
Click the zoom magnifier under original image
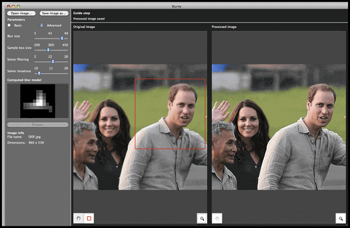pos(202,219)
